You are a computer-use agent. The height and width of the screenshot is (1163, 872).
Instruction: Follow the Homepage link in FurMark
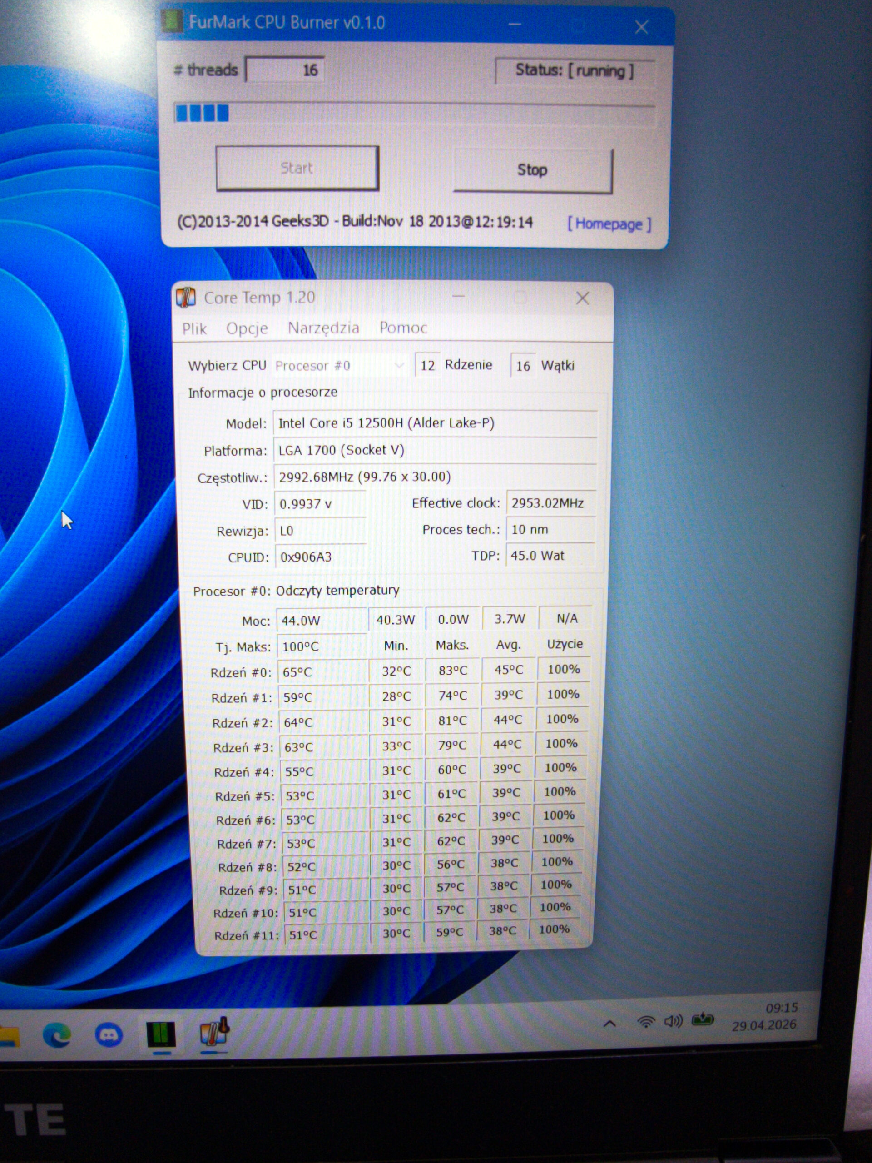pos(609,224)
